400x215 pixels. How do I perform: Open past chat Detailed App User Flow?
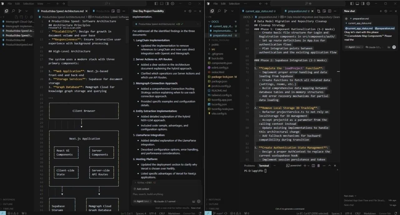click(364, 200)
